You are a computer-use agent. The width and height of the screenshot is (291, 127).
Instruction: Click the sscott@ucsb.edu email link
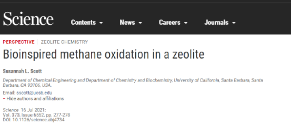coord(34,93)
